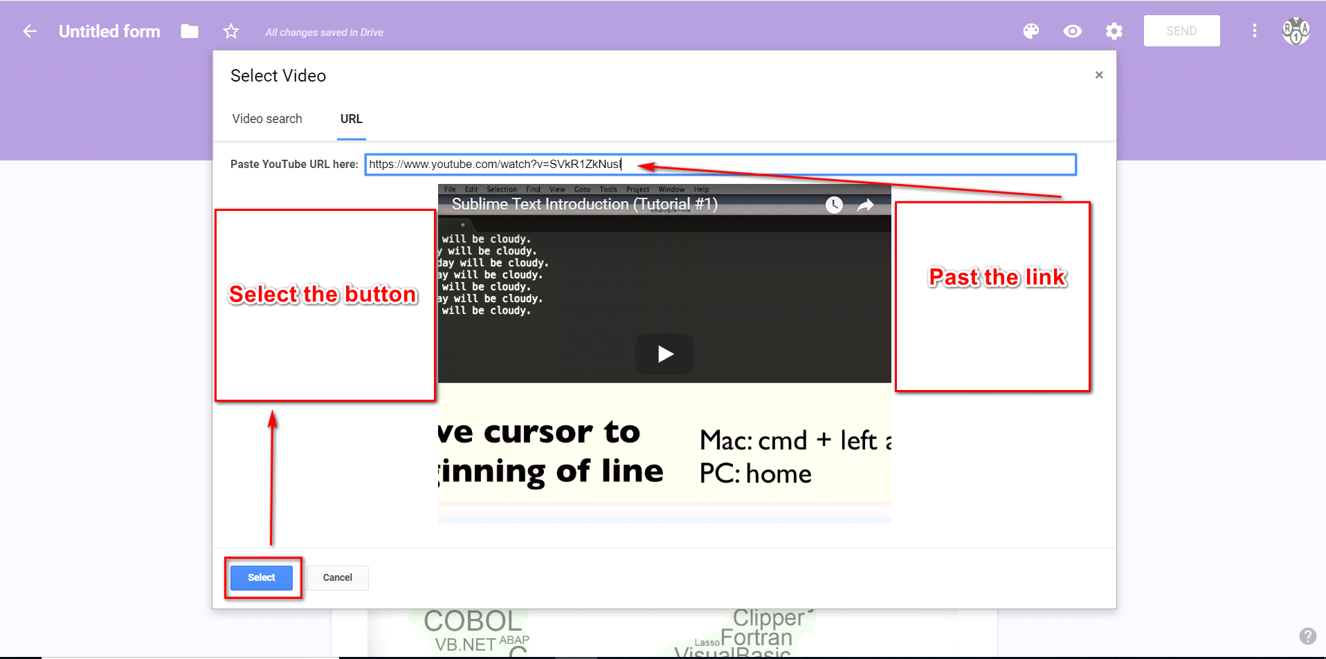
Task: Open the account avatar
Action: pyautogui.click(x=1296, y=31)
